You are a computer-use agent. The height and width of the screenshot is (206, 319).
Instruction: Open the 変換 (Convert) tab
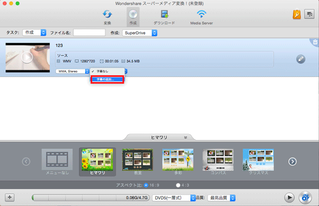pyautogui.click(x=107, y=18)
